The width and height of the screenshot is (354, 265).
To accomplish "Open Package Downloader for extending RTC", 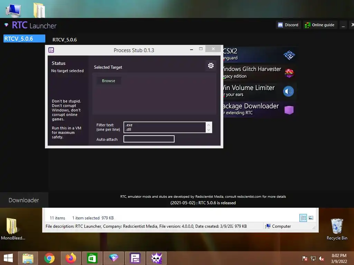I will (260, 109).
